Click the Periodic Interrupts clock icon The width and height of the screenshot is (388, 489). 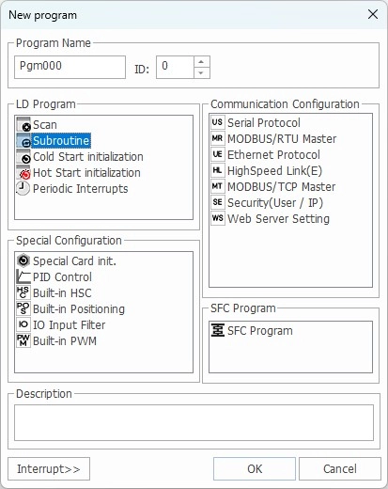pos(23,188)
